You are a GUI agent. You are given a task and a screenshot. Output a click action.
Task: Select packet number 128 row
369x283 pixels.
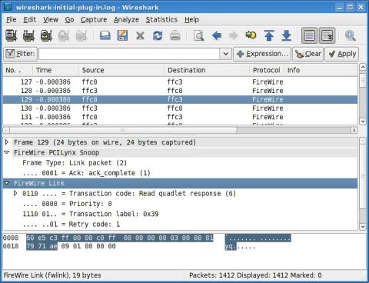(180, 91)
